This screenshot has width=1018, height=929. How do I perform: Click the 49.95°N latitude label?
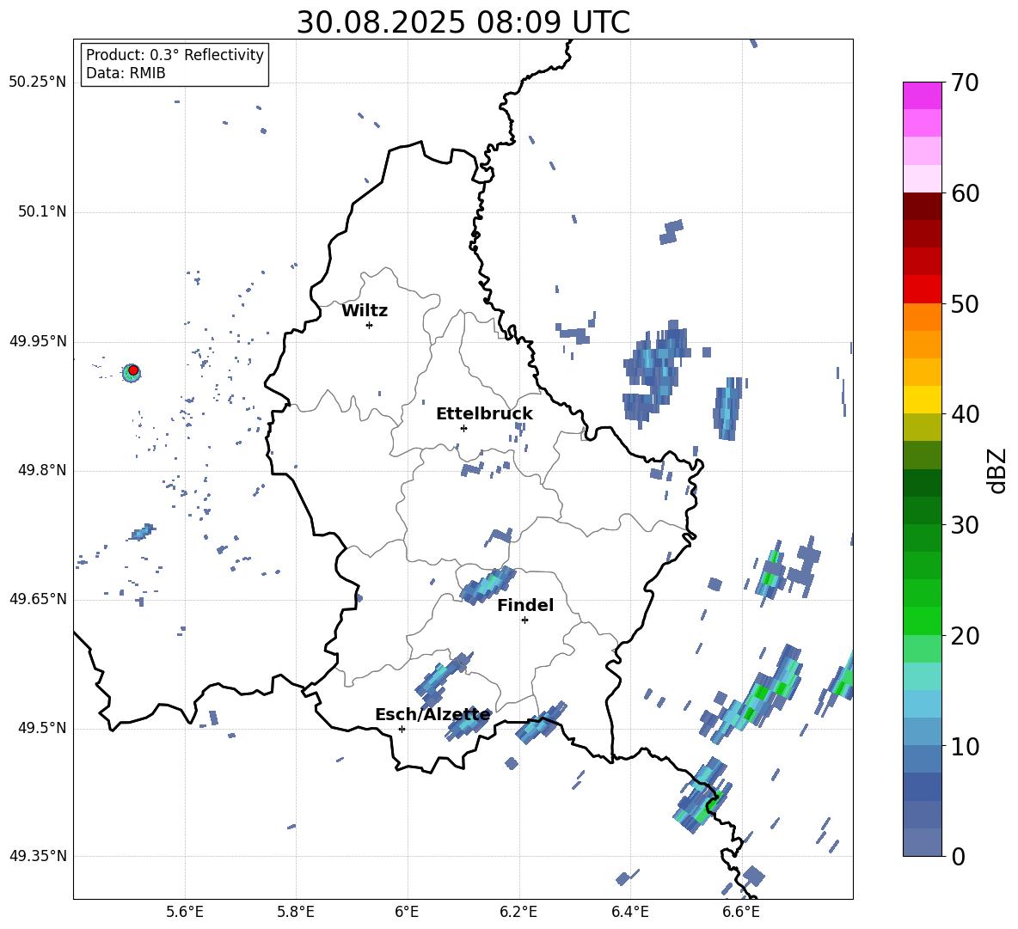38,341
